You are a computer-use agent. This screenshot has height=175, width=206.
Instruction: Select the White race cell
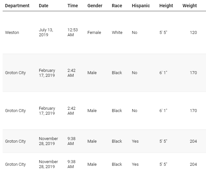117,33
